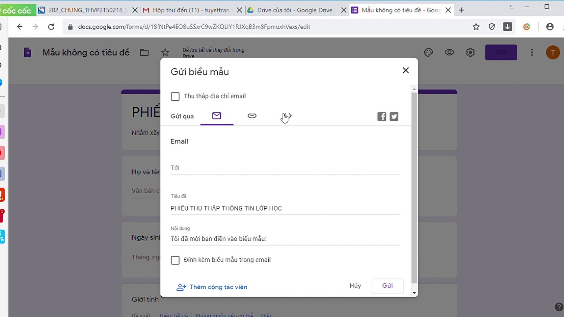564x317 pixels.
Task: Open browser menu three dots
Action: (564, 27)
